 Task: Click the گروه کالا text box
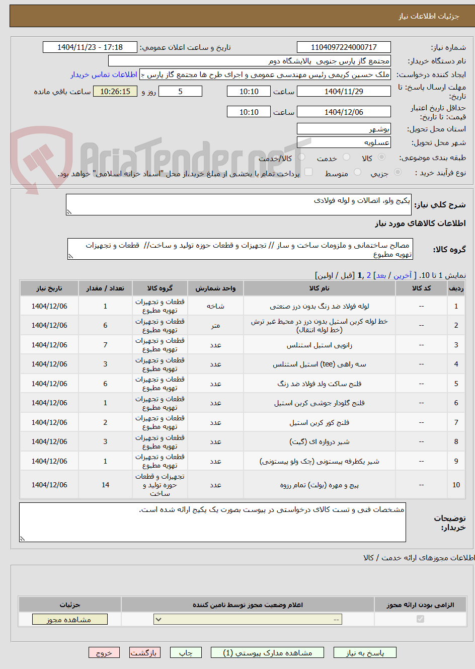click(240, 249)
